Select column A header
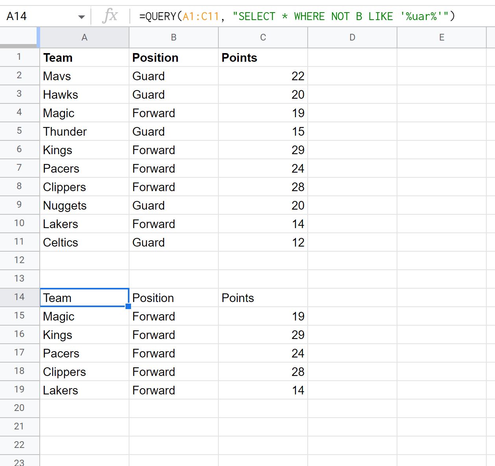Image resolution: width=495 pixels, height=466 pixels. pyautogui.click(x=85, y=37)
